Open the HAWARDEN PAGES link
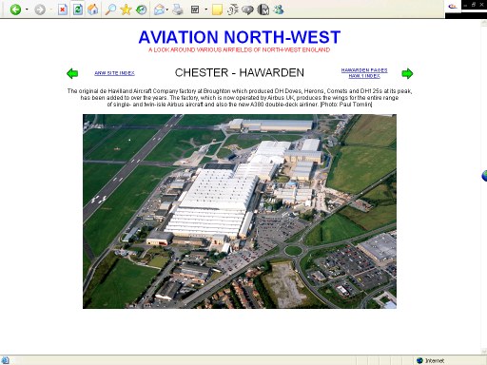 364,70
